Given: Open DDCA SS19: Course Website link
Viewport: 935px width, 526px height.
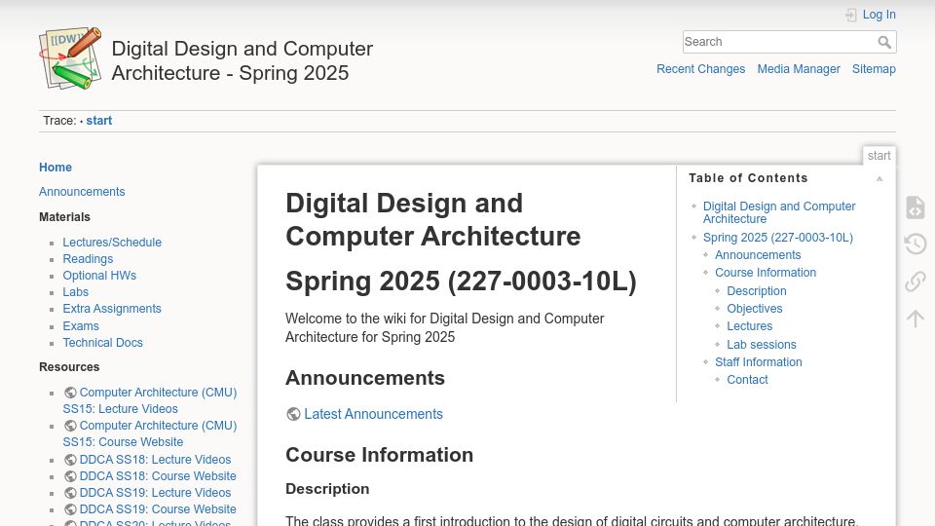Looking at the screenshot, I should [158, 509].
